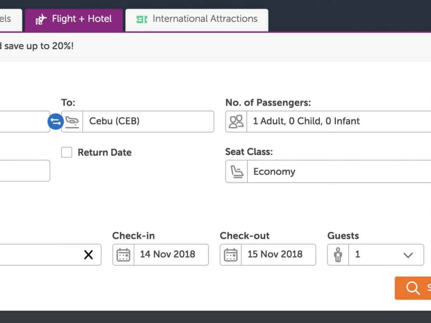Screen dimensions: 431x323
Task: Switch to the Flight + Hotel tab
Action: pos(74,19)
